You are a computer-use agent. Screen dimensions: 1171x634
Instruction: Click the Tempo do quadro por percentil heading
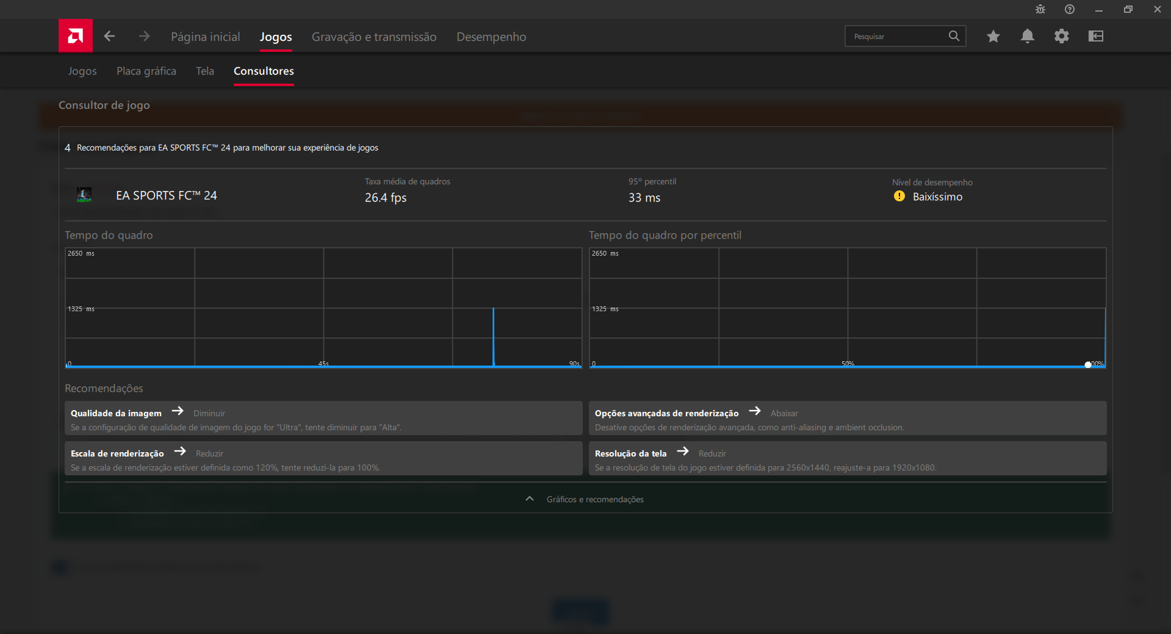coord(665,235)
